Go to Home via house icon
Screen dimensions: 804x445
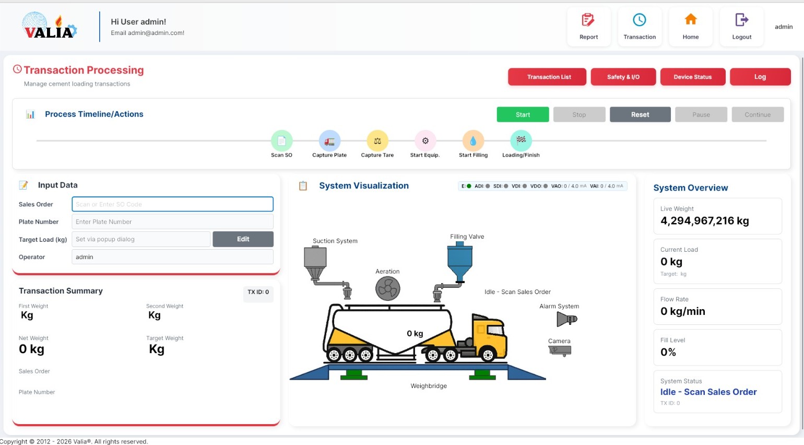pyautogui.click(x=691, y=19)
